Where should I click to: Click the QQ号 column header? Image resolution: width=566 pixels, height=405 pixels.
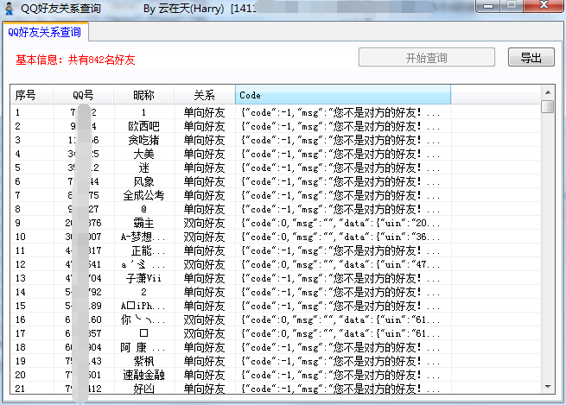[83, 95]
